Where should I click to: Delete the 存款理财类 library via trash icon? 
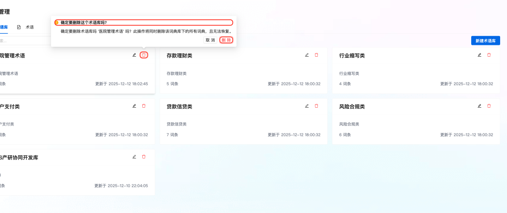tap(316, 55)
